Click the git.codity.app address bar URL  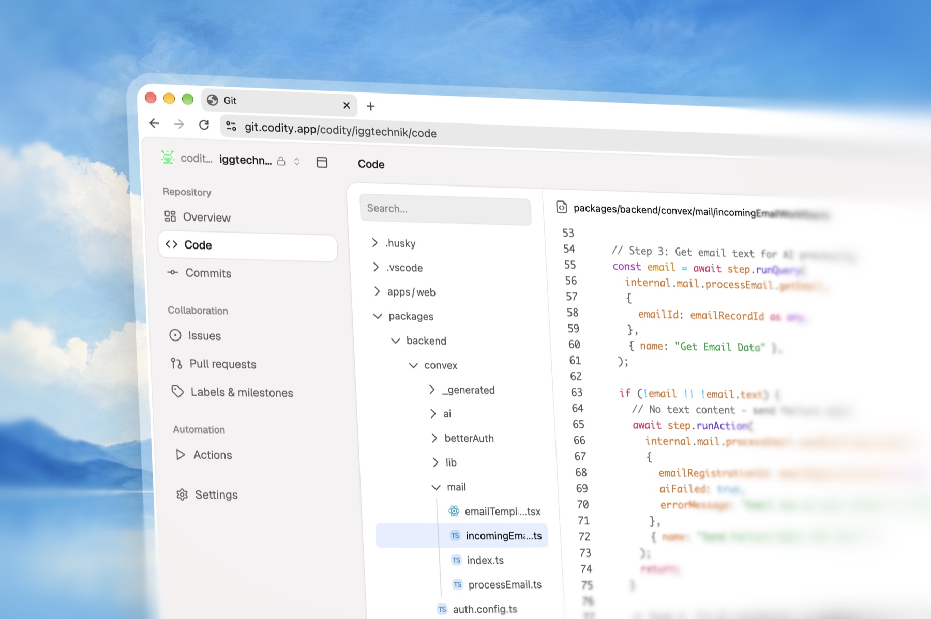[340, 130]
